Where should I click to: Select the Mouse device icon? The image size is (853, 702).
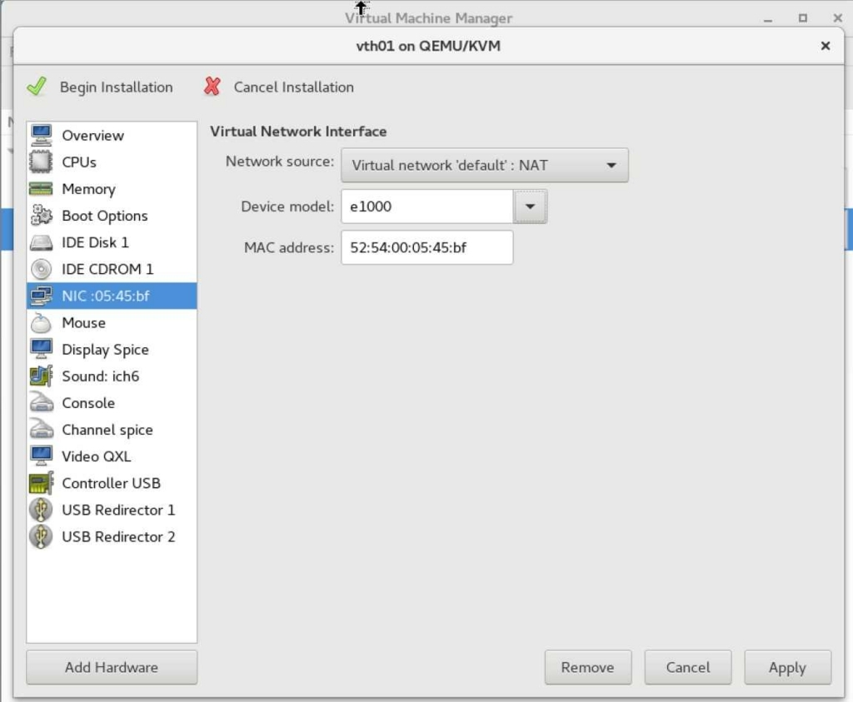point(42,322)
